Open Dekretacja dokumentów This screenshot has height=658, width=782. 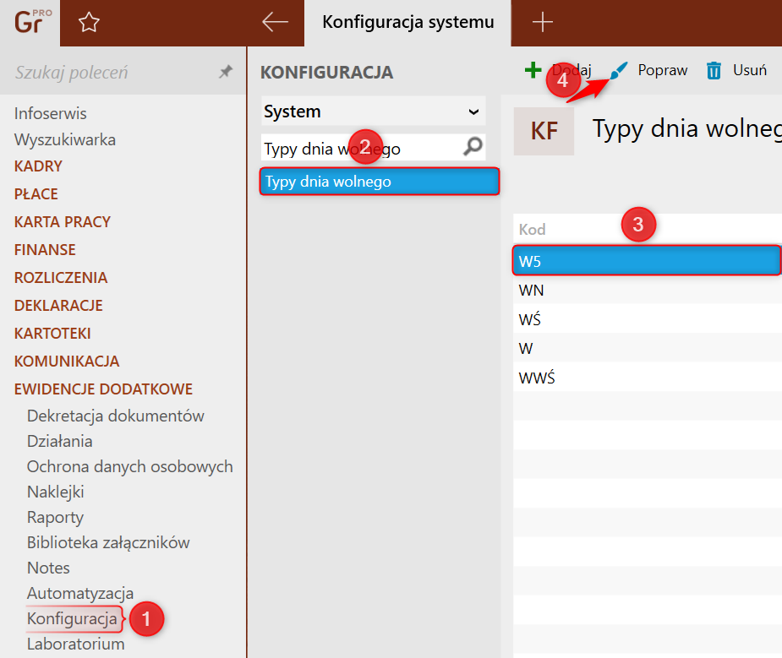[x=116, y=416]
